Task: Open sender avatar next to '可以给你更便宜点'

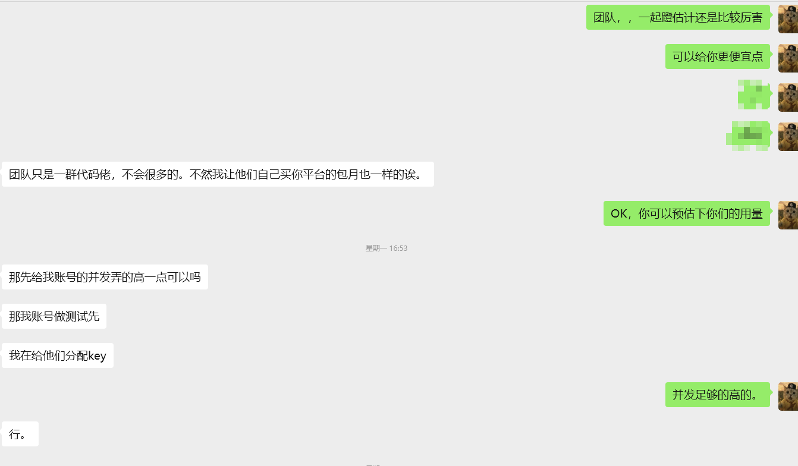Action: coord(788,58)
